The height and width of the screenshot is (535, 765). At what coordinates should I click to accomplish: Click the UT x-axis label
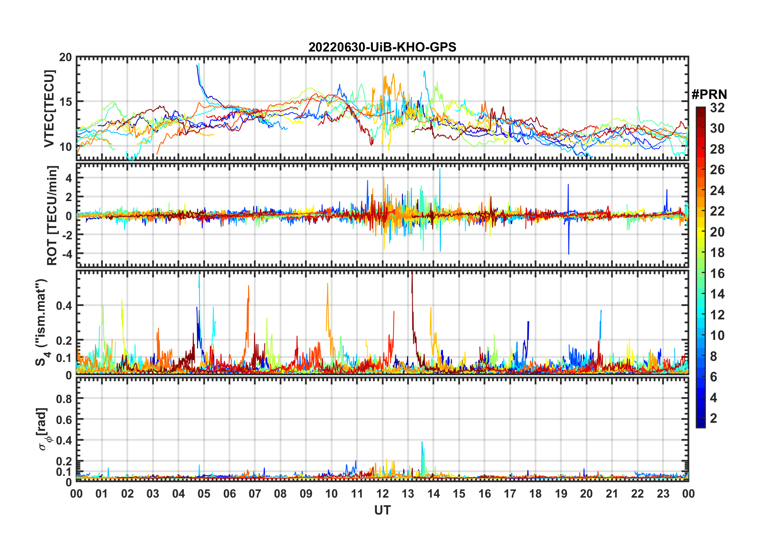[x=382, y=510]
